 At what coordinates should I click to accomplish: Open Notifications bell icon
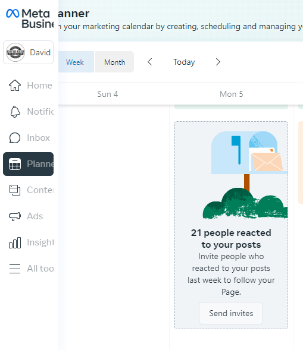point(15,112)
